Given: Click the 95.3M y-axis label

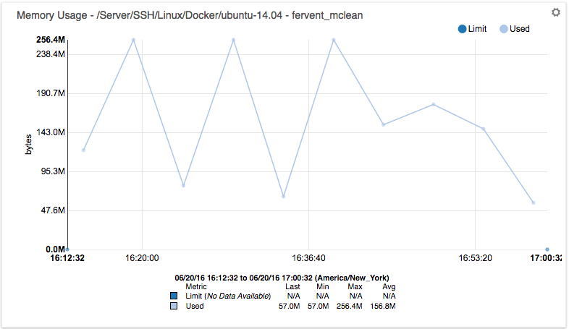Looking at the screenshot, I should point(53,171).
